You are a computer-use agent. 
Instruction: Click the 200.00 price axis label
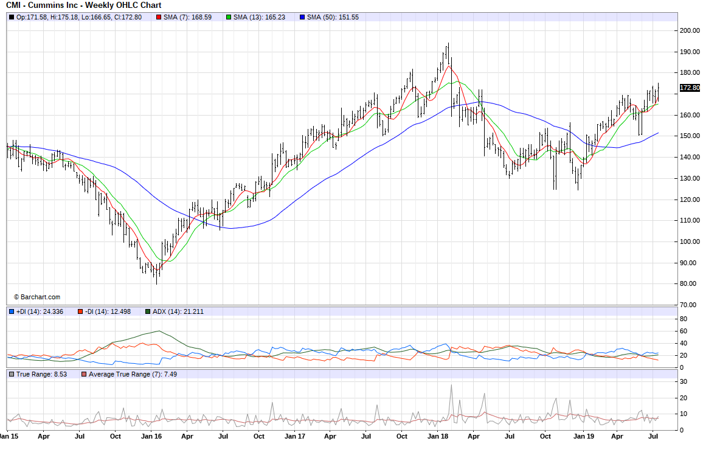coord(690,30)
